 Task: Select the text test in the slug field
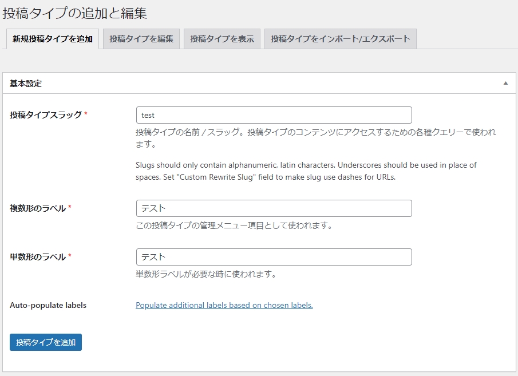click(148, 114)
